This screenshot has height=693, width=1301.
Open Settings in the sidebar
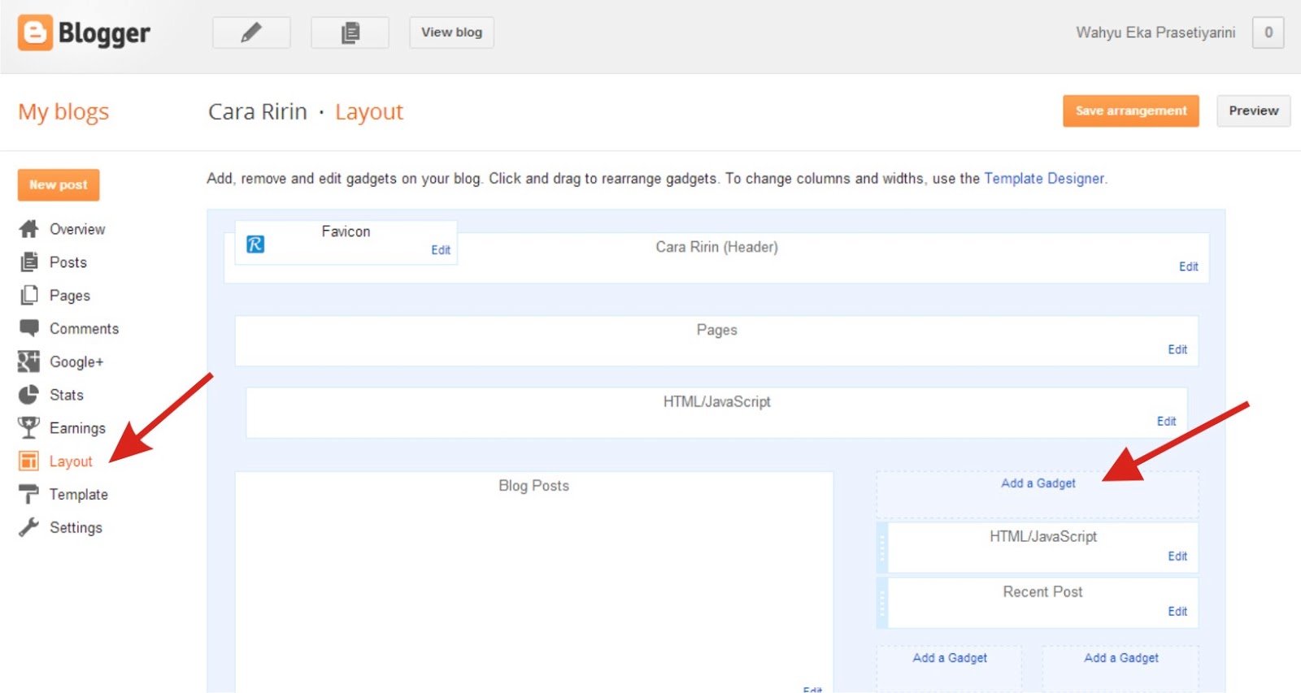pyautogui.click(x=76, y=528)
